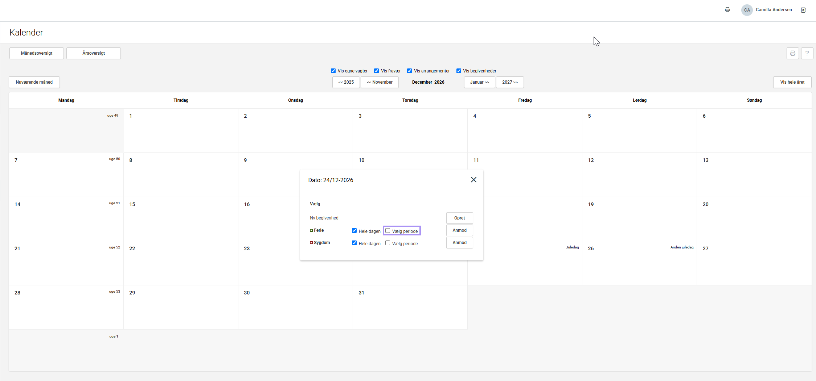Select day 1 in the calendar

click(181, 130)
